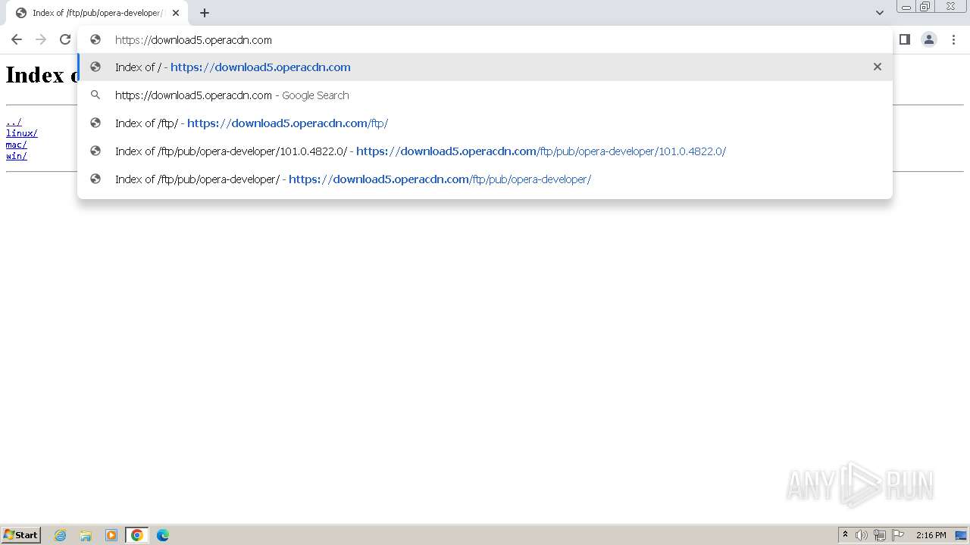Close the Index of /ftp/pub tab
Viewport: 970px width, 545px height.
coord(176,13)
